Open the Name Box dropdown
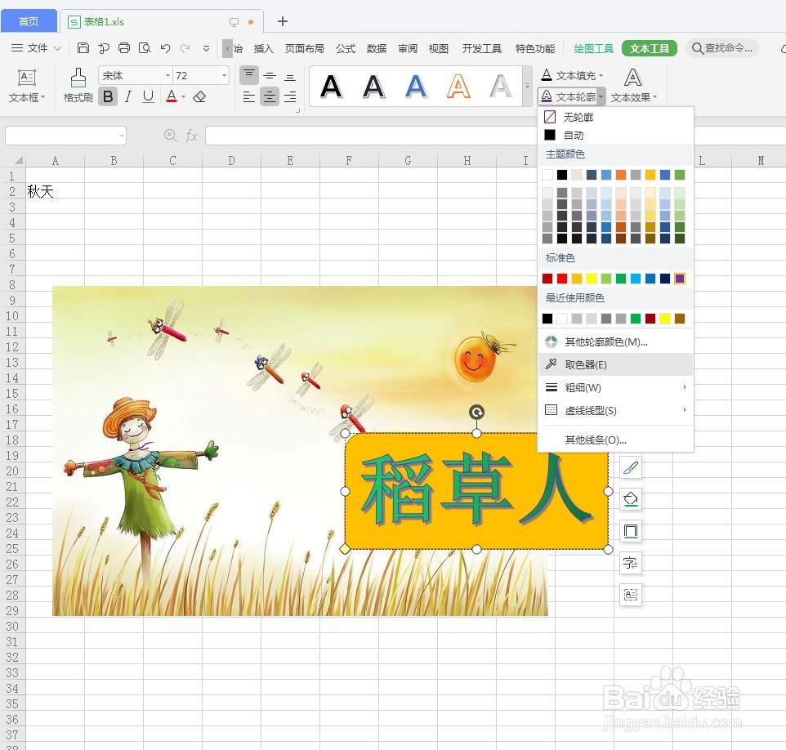 [122, 136]
